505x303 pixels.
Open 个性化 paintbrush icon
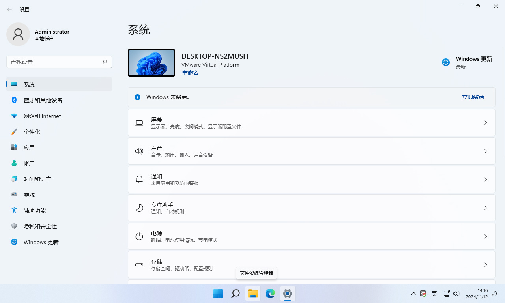[x=14, y=132]
